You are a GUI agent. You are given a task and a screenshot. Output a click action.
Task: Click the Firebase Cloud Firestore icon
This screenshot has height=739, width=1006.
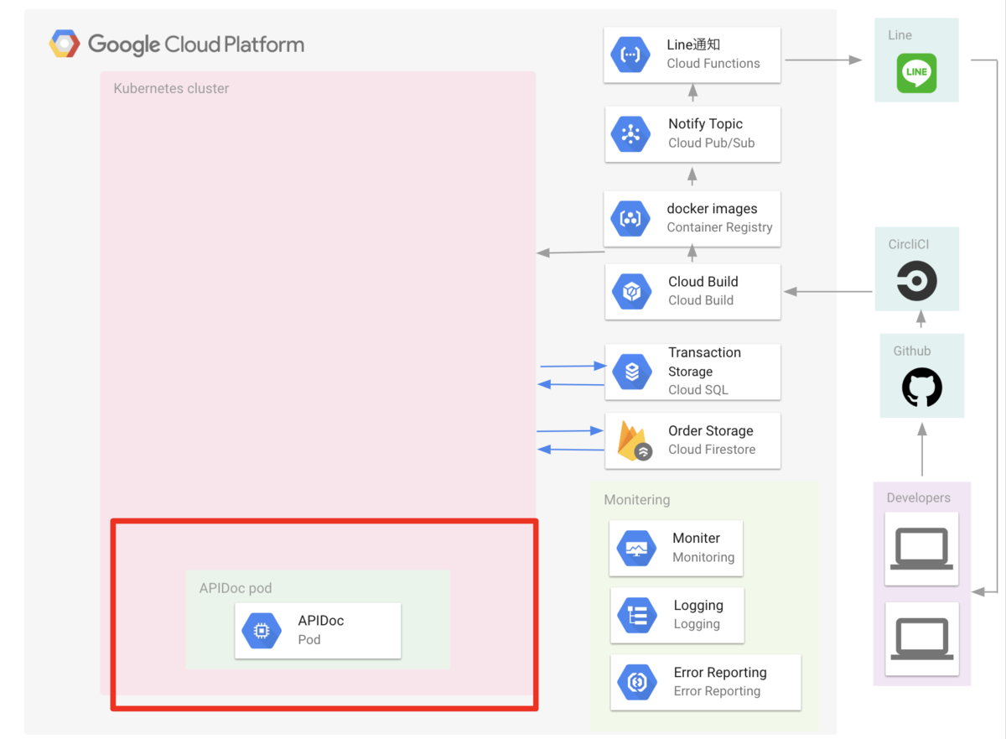pyautogui.click(x=634, y=441)
